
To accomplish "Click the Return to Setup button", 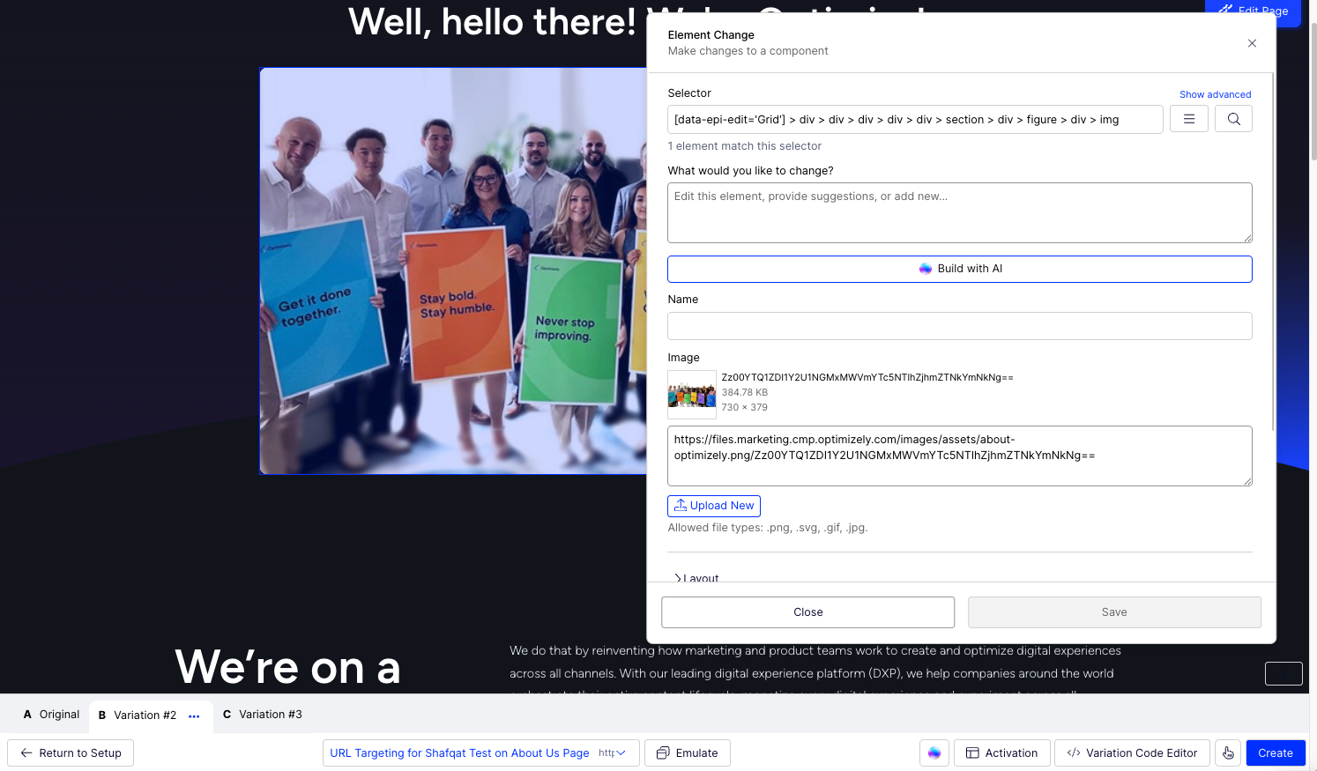I will (71, 753).
